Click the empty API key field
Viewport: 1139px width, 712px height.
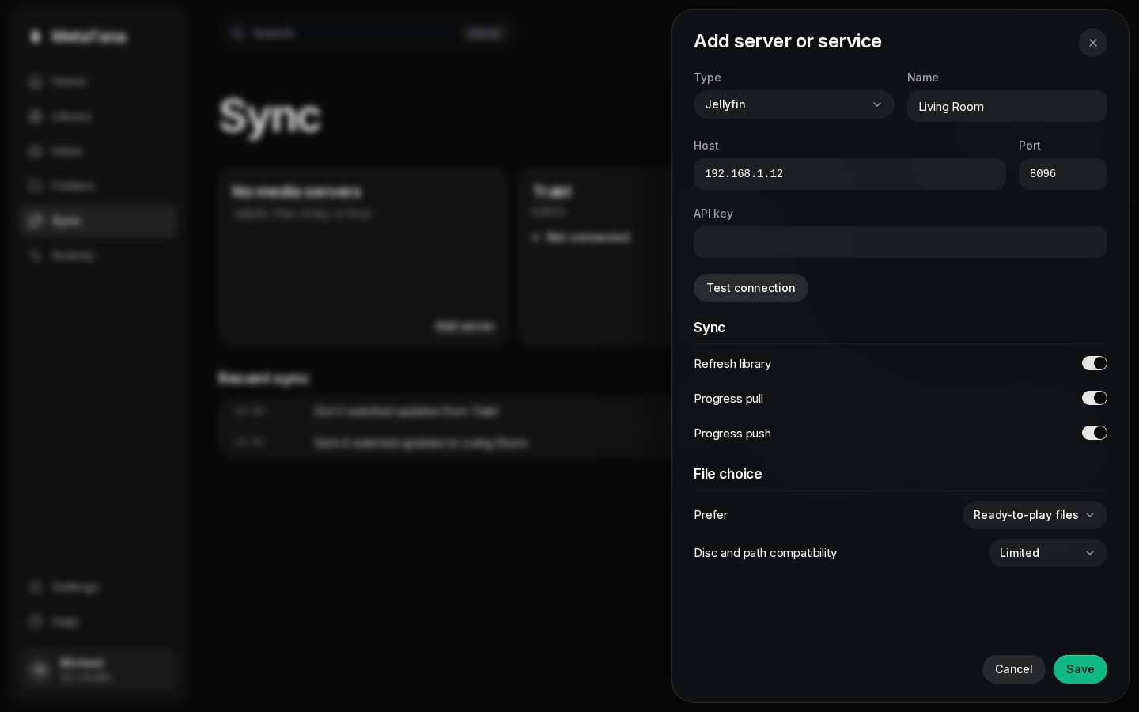pyautogui.click(x=900, y=242)
